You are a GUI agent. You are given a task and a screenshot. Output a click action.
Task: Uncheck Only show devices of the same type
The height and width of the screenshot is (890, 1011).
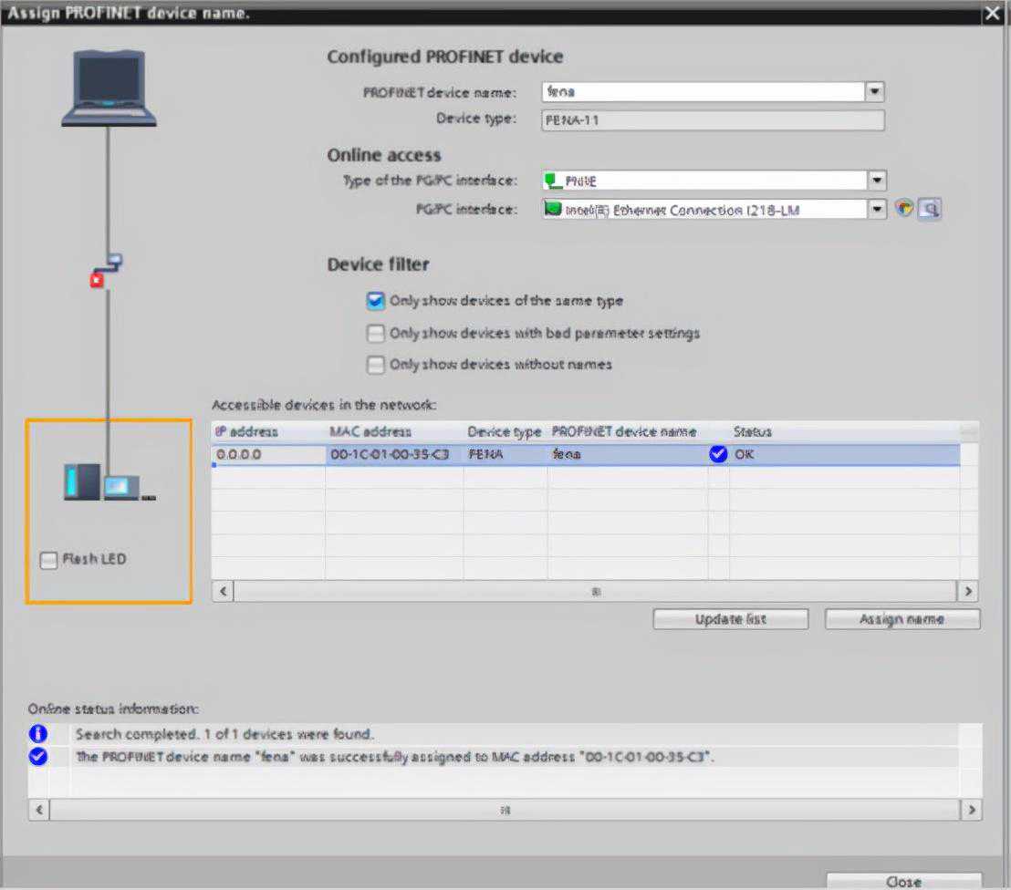tap(375, 301)
